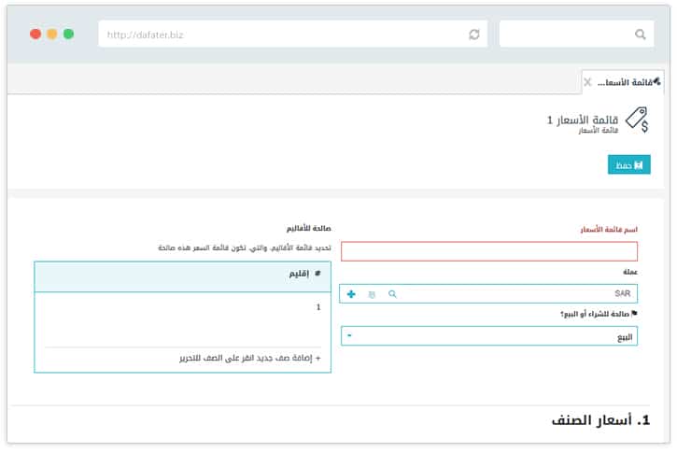The height and width of the screenshot is (453, 677).
Task: Focus the price list name input field
Action: pyautogui.click(x=488, y=251)
